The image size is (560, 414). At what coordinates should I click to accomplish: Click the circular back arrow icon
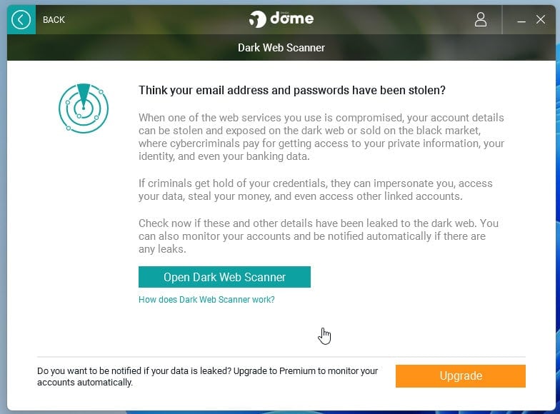coord(21,20)
